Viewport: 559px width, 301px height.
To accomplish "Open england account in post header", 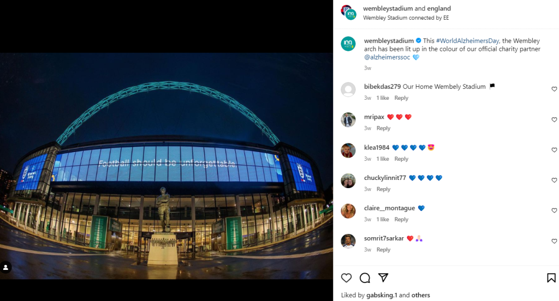I will [439, 9].
